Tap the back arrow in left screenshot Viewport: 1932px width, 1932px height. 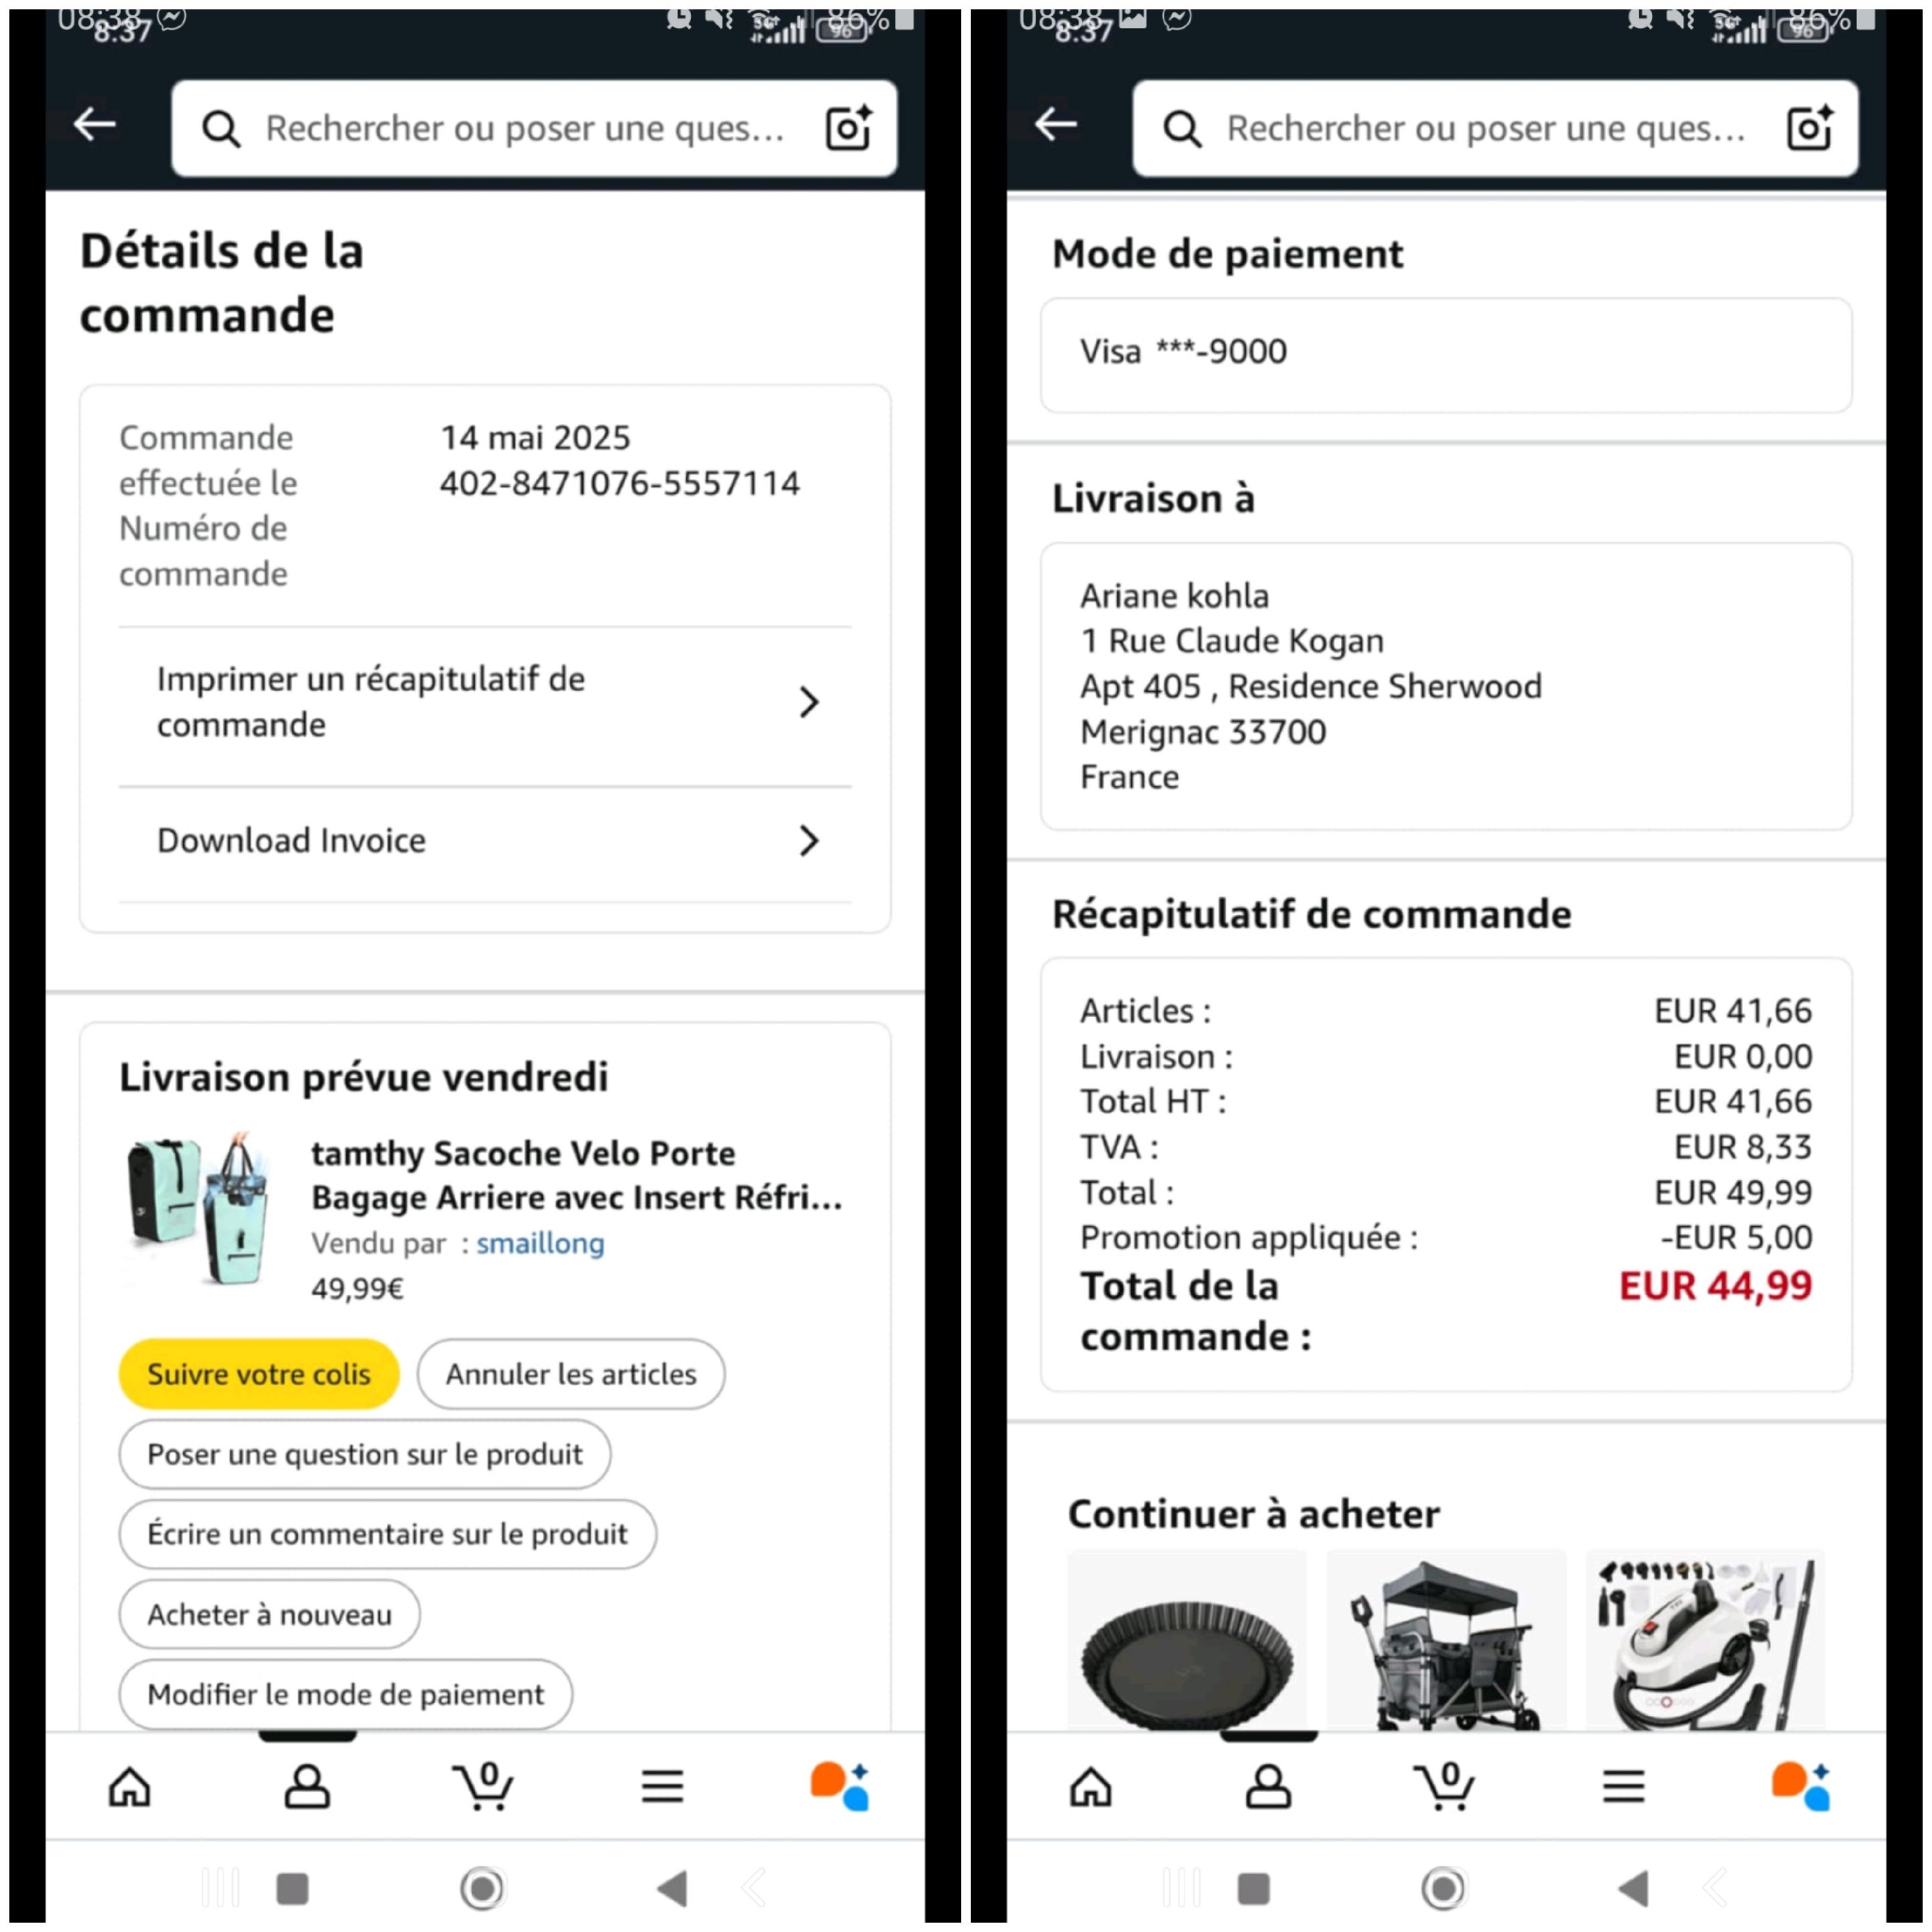coord(95,125)
